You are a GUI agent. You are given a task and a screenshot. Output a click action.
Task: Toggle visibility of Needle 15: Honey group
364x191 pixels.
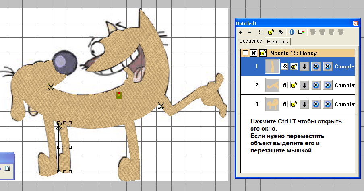pos(254,53)
